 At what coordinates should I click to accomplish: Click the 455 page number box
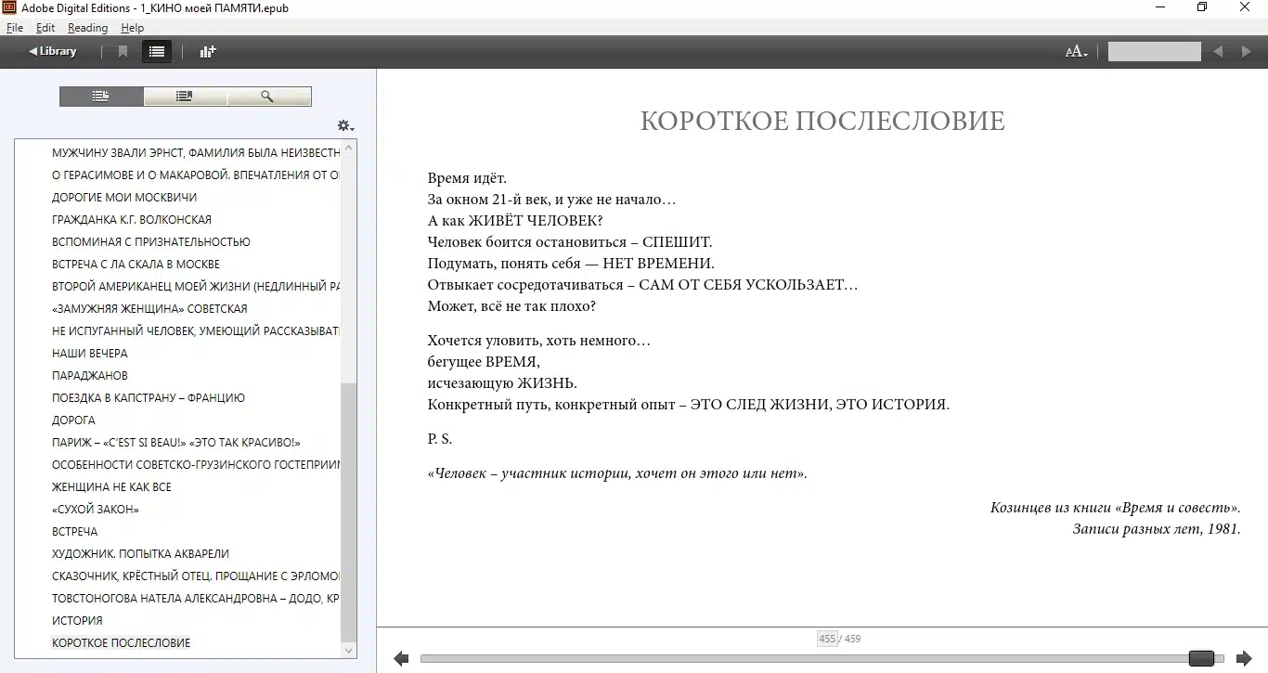[x=827, y=639]
